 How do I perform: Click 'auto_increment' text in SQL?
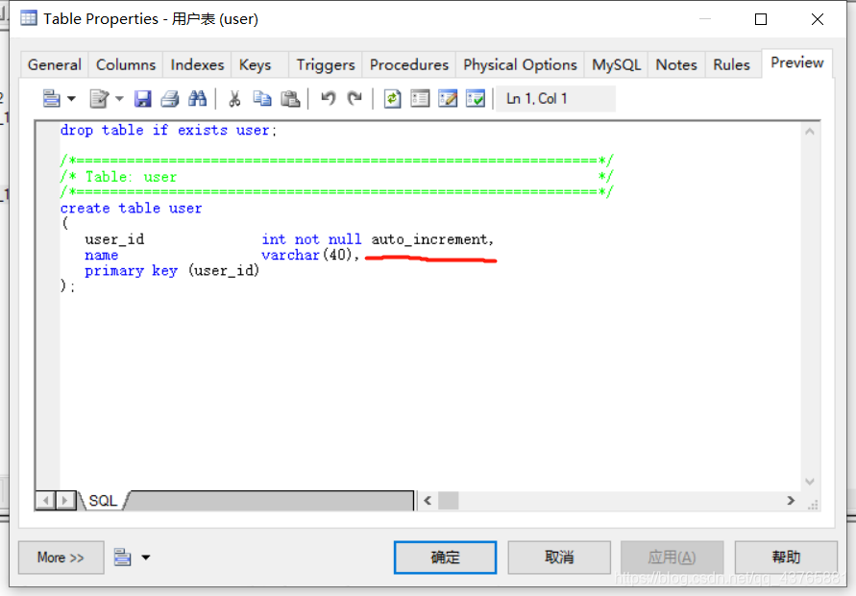coord(431,239)
